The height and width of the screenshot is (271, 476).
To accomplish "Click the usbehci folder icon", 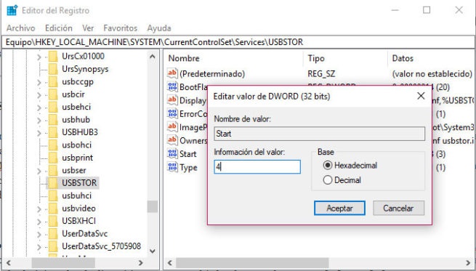I will tap(53, 107).
